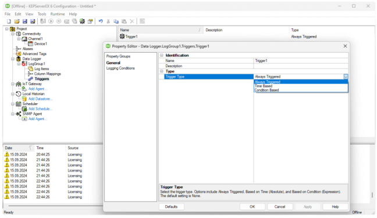Choose Always Triggered in dropdown list
Image resolution: width=377 pixels, height=218 pixels.
coord(301,82)
